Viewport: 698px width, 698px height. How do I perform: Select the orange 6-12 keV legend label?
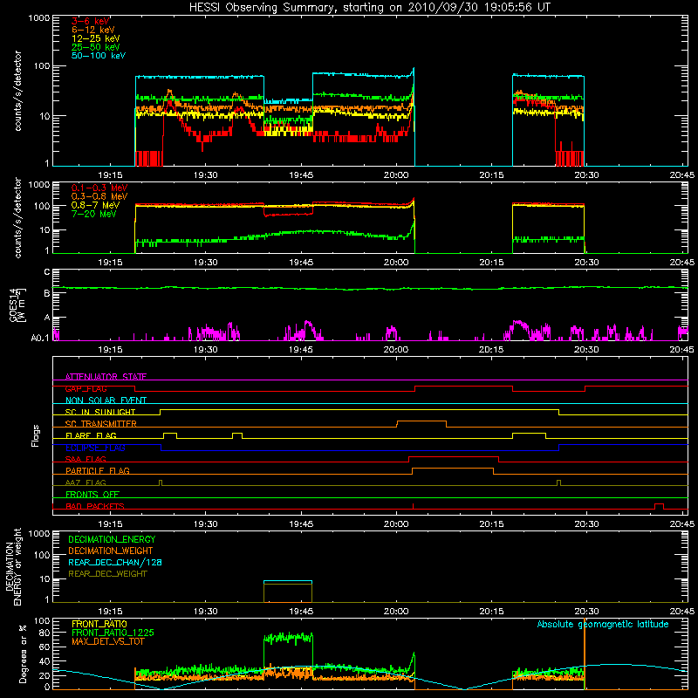[93, 30]
